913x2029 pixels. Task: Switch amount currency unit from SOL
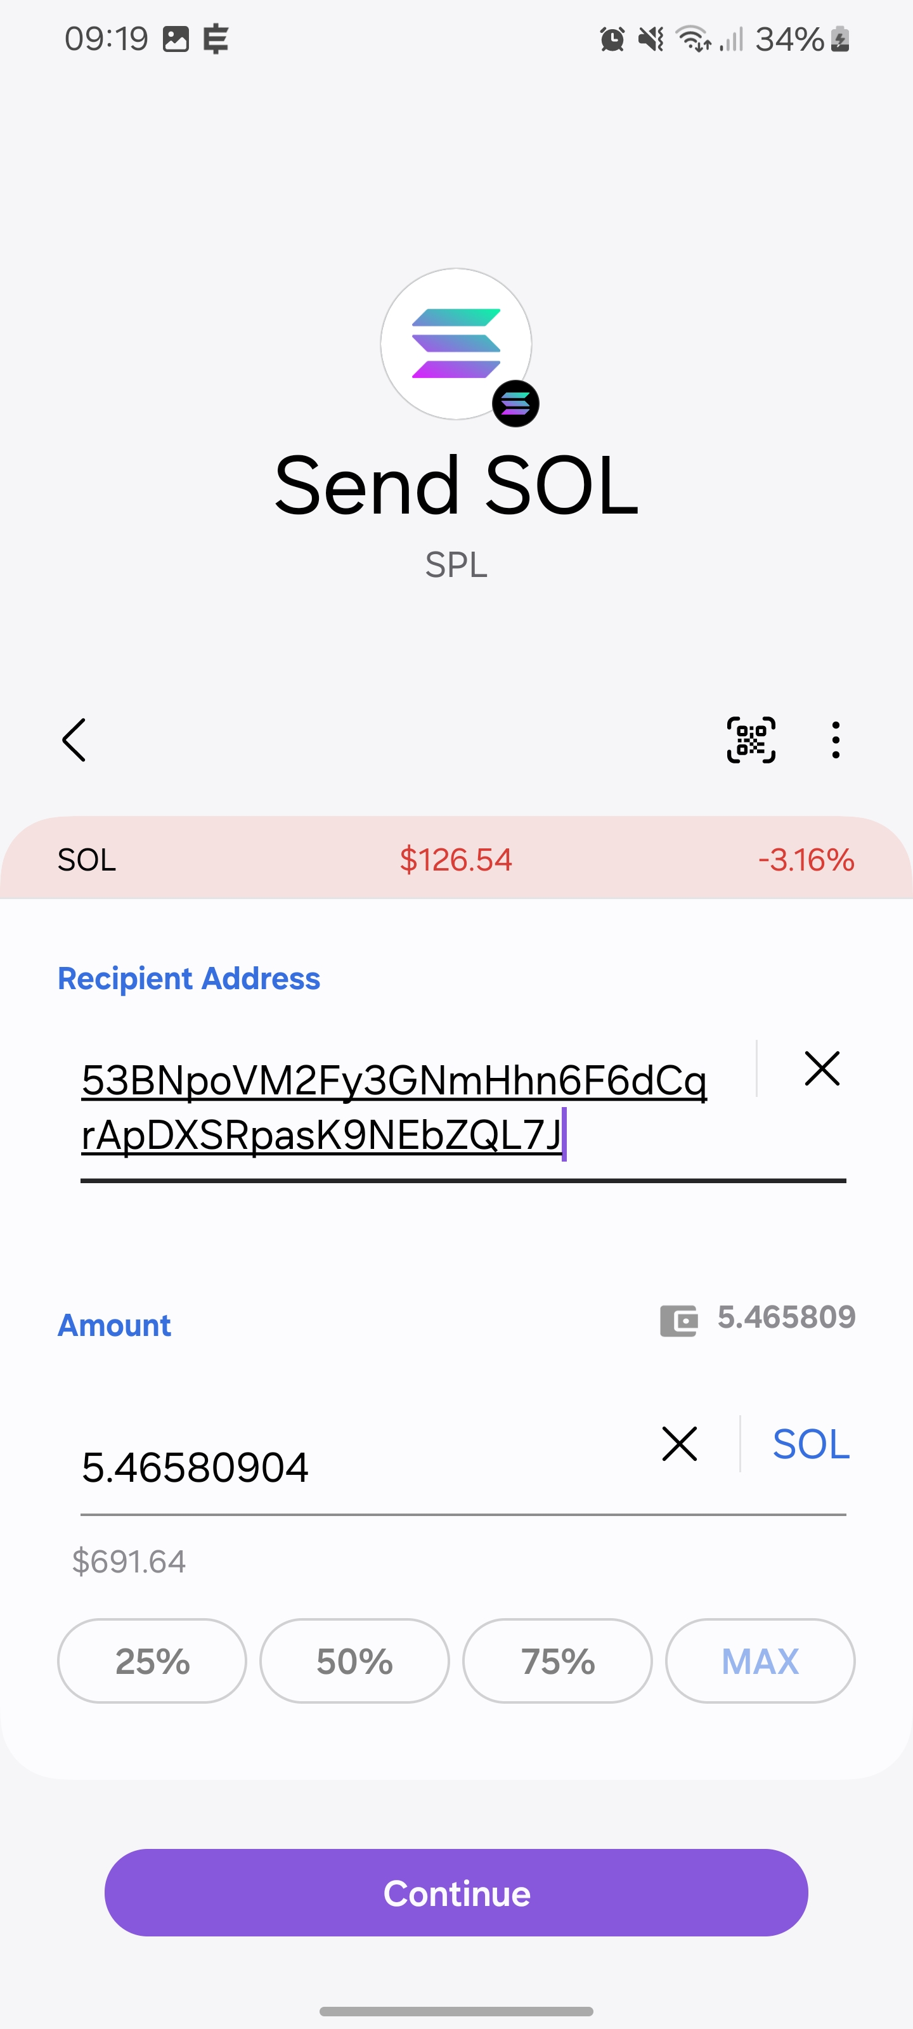810,1444
